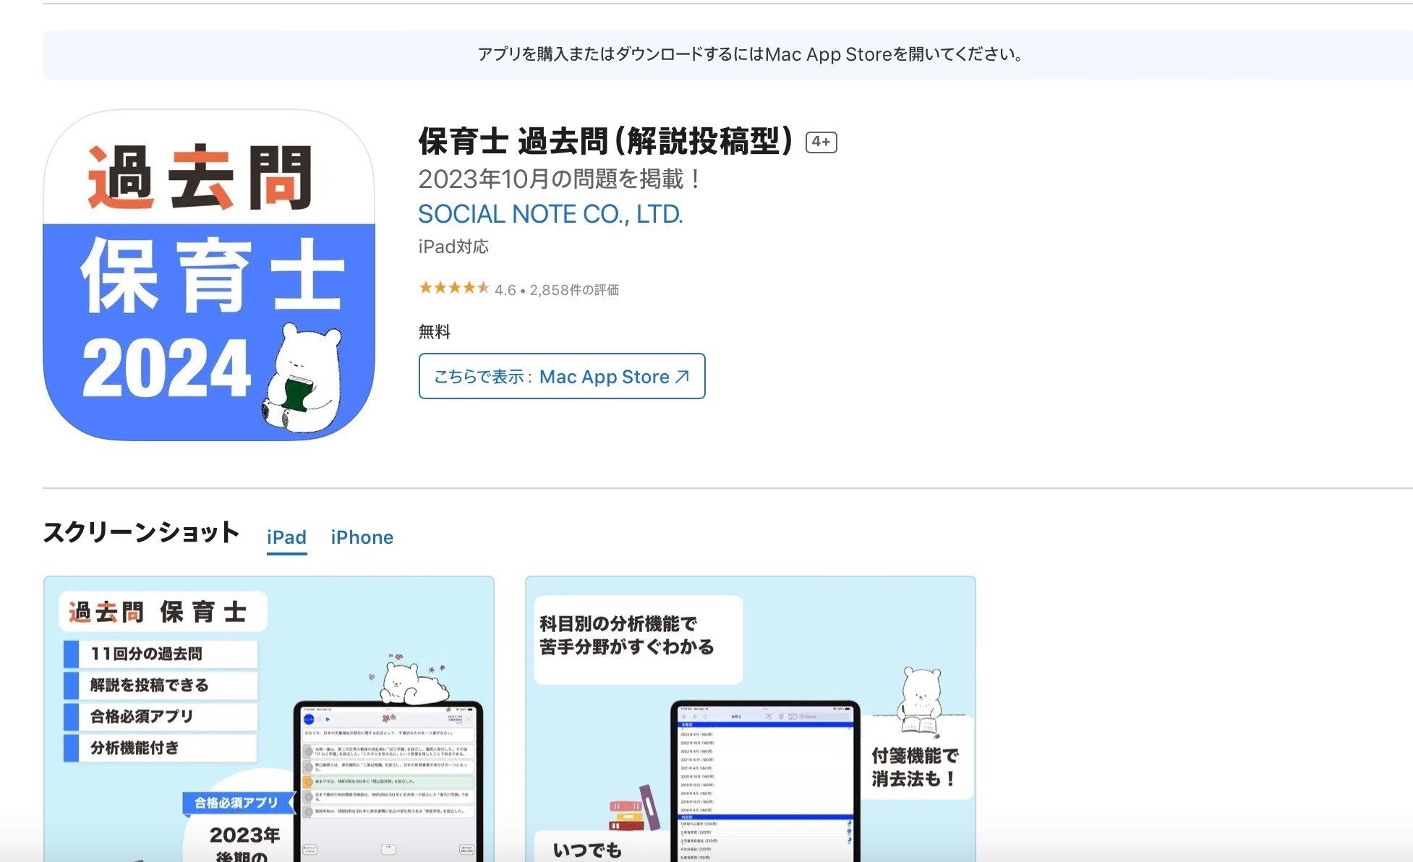Click the 無料 price label
Image resolution: width=1413 pixels, height=862 pixels.
pos(435,332)
